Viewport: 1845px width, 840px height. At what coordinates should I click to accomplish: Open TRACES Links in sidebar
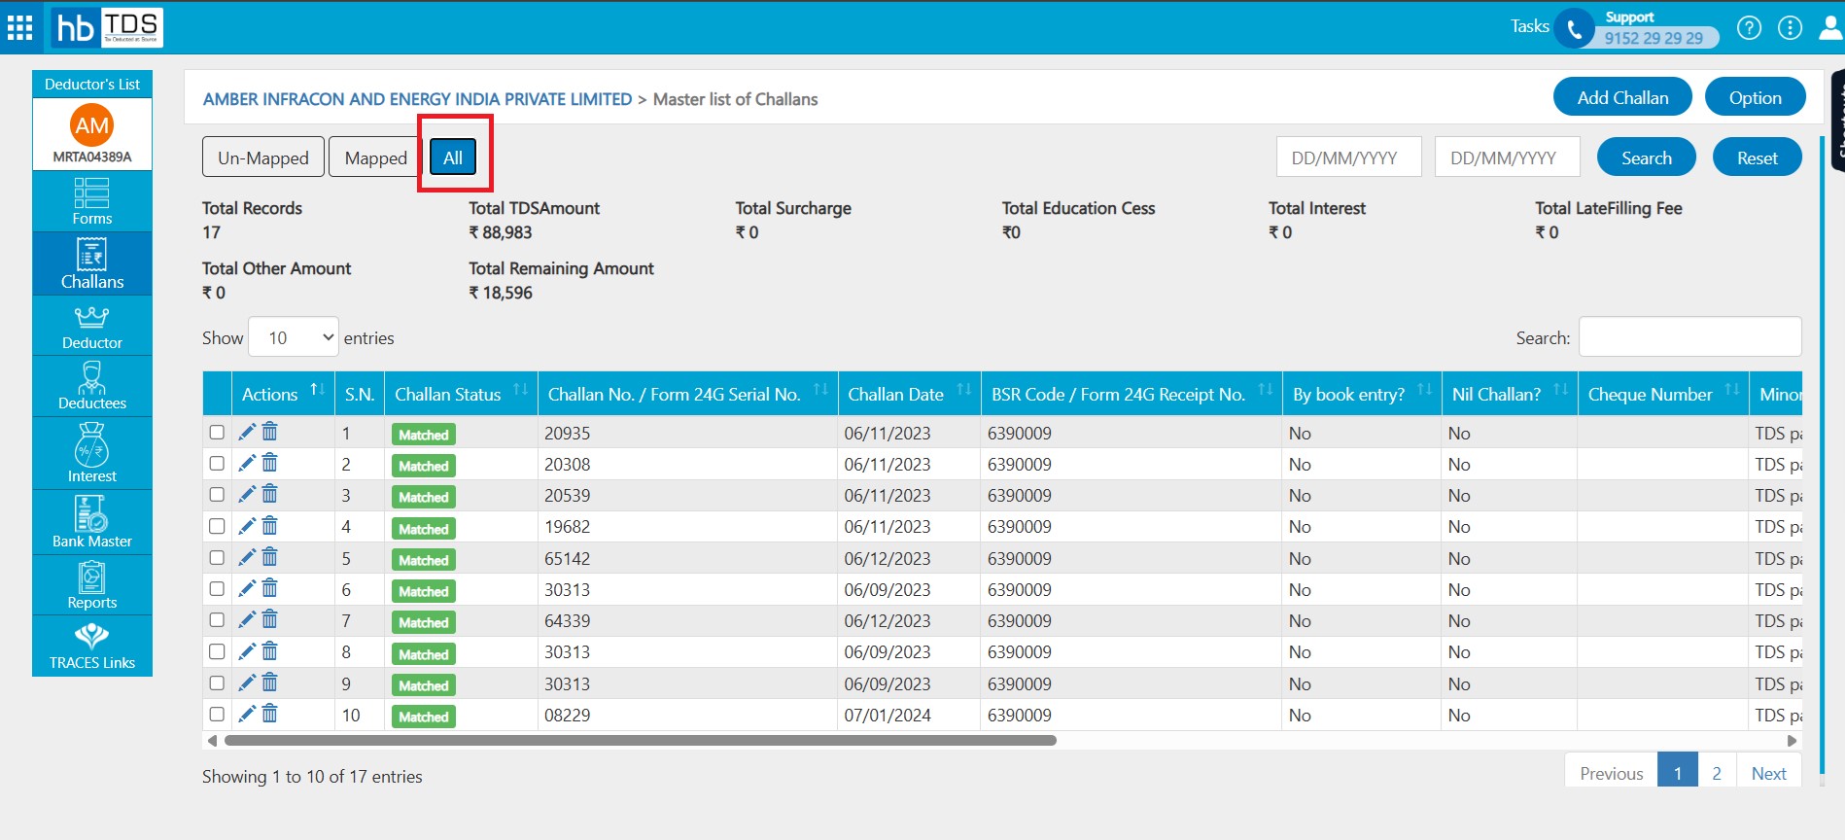(x=92, y=647)
